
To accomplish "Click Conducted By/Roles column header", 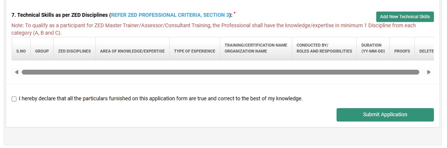I will coord(324,48).
